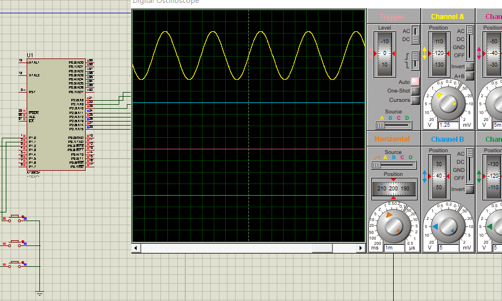Click the scope horizontal scrollbar thumb
Screen dimensions: 502x301
(322, 248)
